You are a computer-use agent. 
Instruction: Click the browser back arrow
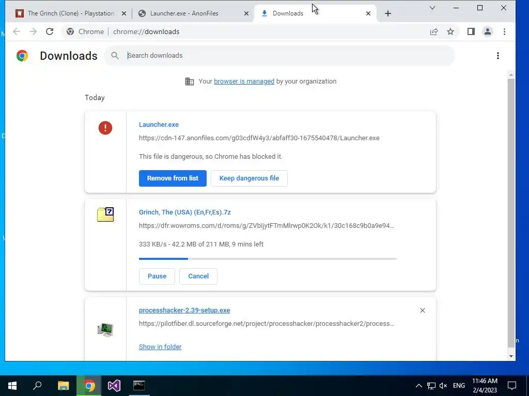pos(16,31)
